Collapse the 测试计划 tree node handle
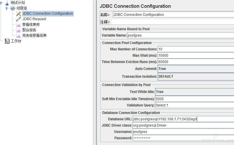 pos(1,3)
